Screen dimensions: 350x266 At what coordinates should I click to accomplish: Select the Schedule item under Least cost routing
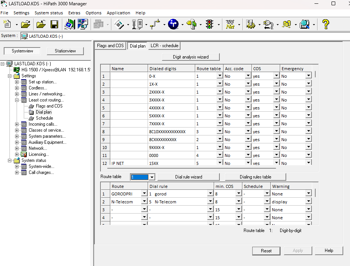(x=44, y=118)
